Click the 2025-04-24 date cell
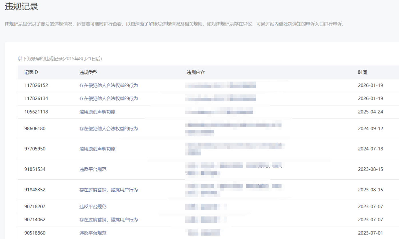399x239 pixels. (x=370, y=112)
